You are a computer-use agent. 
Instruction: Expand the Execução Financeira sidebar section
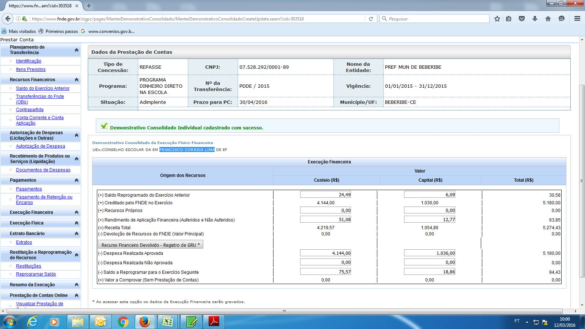point(76,212)
